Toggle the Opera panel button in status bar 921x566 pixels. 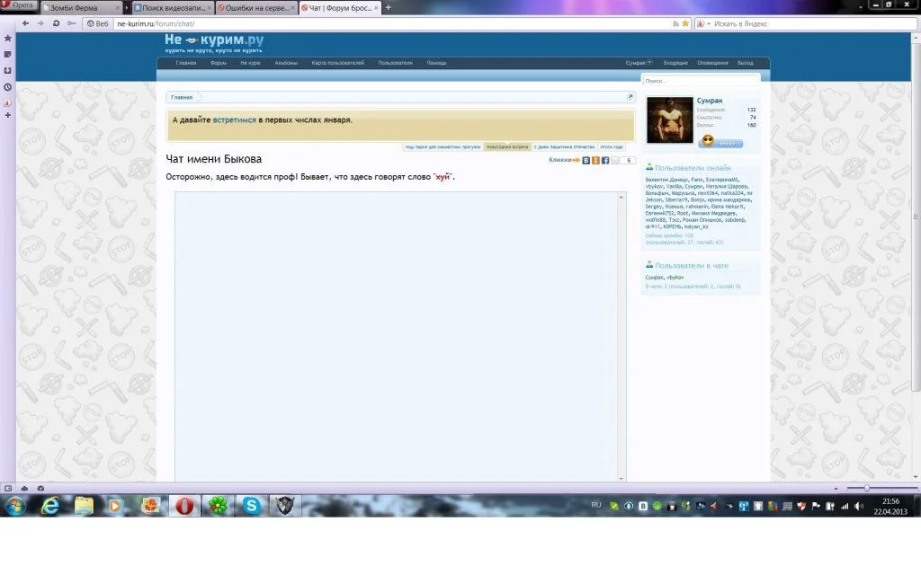8,488
